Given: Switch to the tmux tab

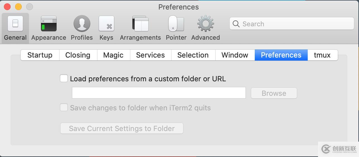Looking at the screenshot, I should pos(322,55).
